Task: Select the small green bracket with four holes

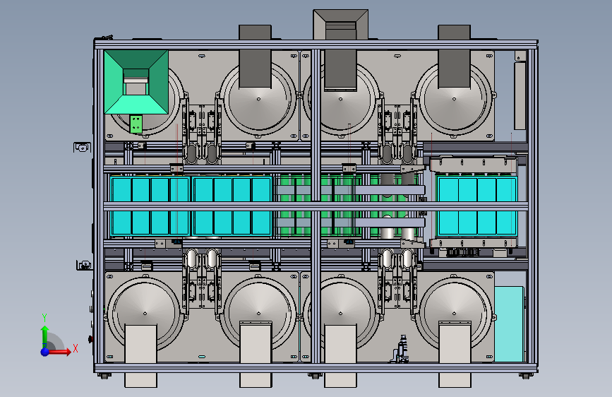Action: 136,124
